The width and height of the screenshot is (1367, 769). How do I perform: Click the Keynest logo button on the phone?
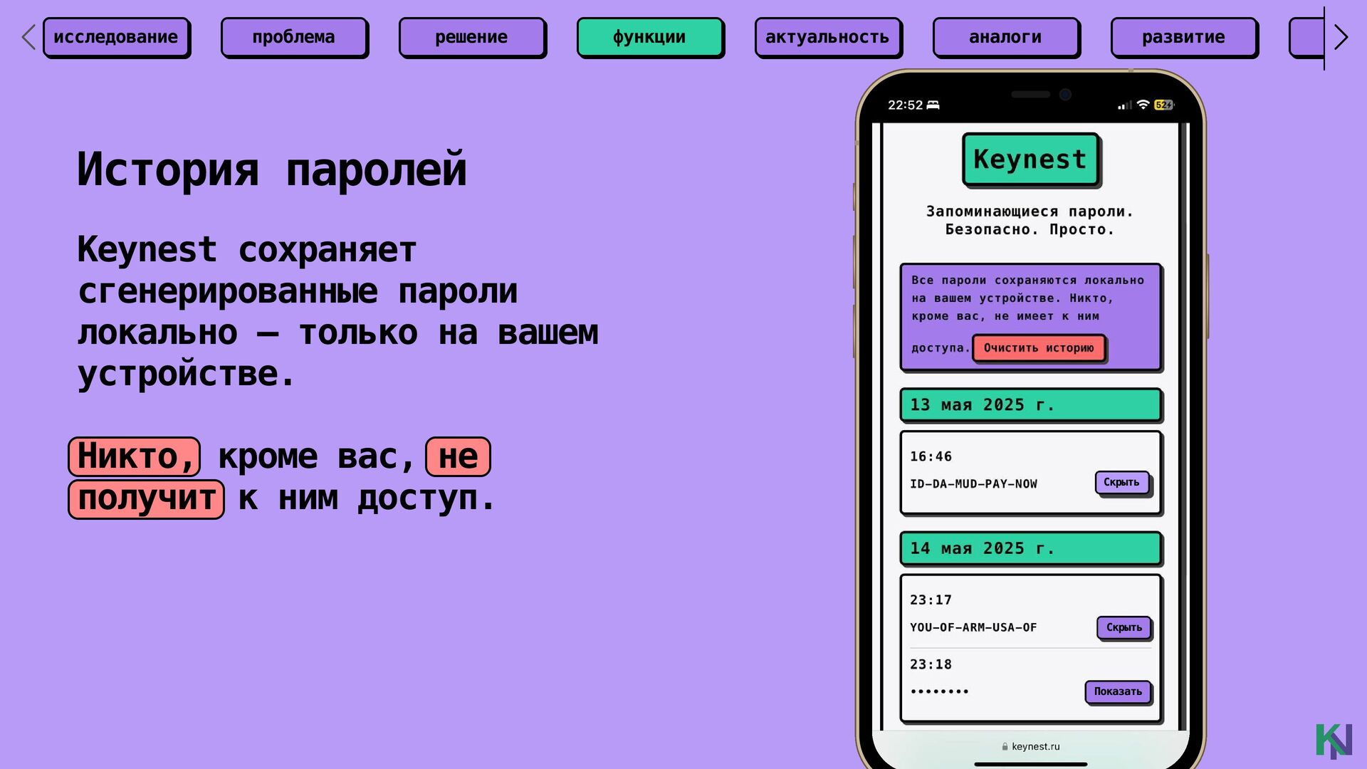click(1030, 159)
